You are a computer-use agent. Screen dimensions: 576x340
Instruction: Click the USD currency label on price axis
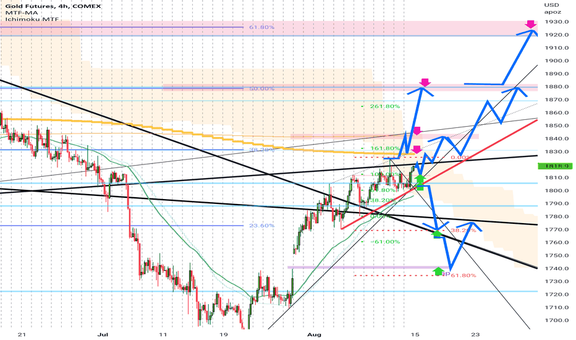point(551,5)
